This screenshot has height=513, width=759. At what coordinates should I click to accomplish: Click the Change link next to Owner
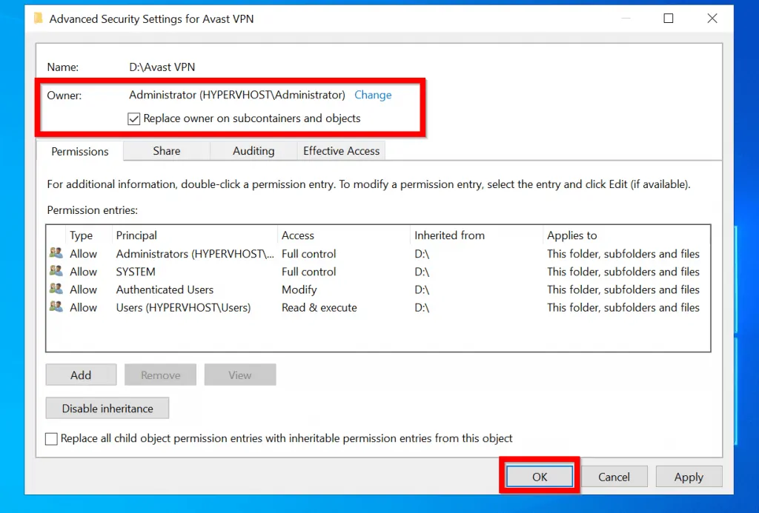coord(373,95)
